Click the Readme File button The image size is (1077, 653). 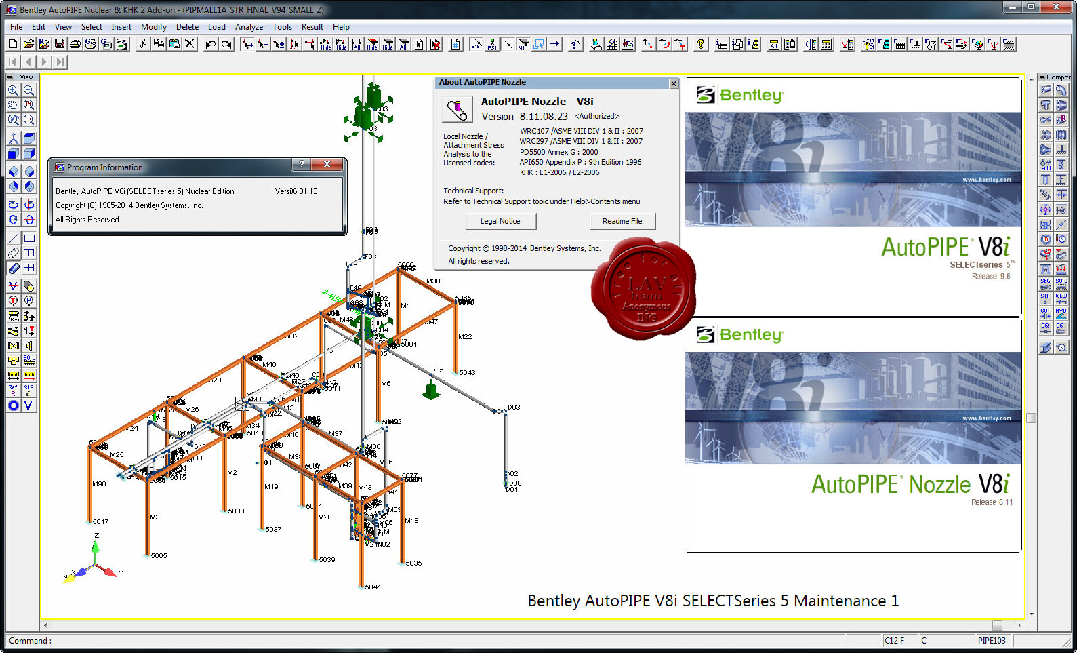click(622, 221)
